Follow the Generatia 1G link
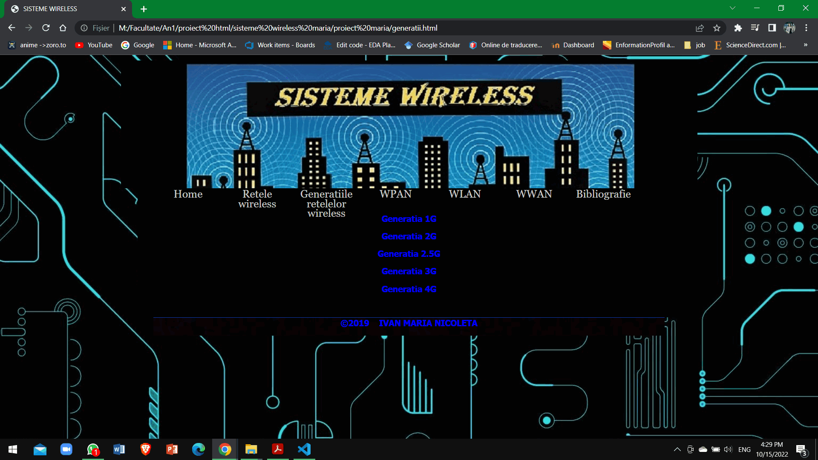818x460 pixels. pos(409,219)
